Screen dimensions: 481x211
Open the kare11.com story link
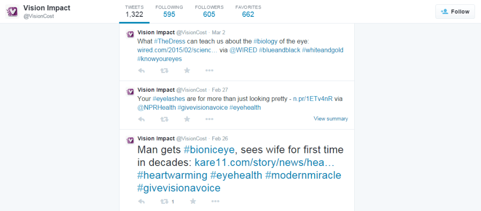tap(264, 162)
